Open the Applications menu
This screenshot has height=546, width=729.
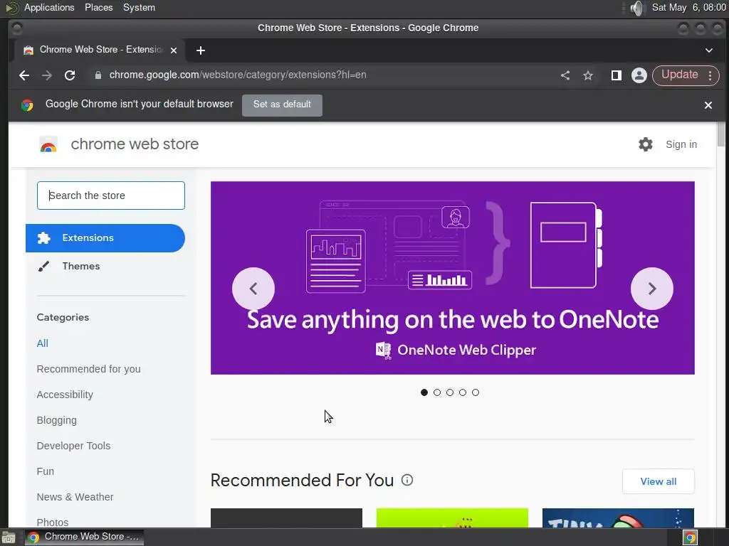coord(49,7)
